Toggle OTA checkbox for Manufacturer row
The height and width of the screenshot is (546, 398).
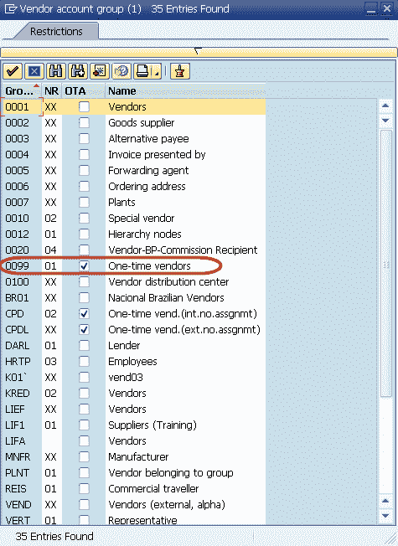point(84,457)
